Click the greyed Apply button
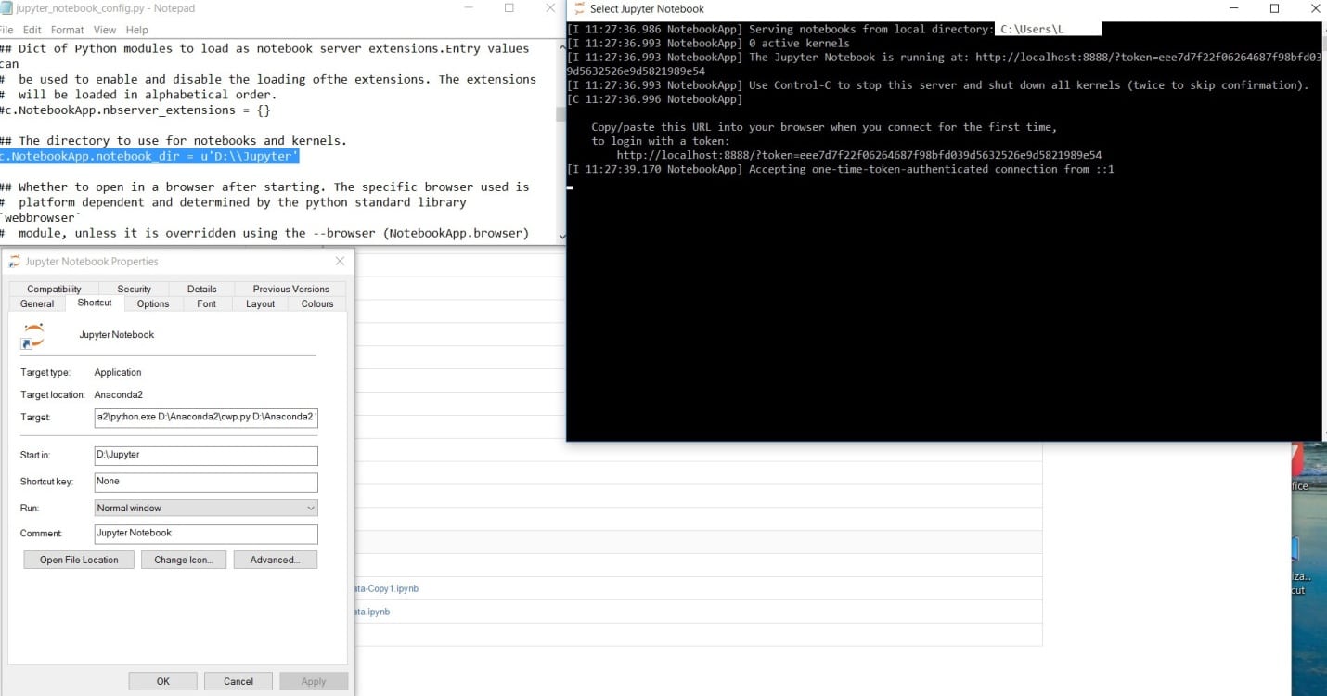Screen dimensions: 1327x696 click(314, 681)
